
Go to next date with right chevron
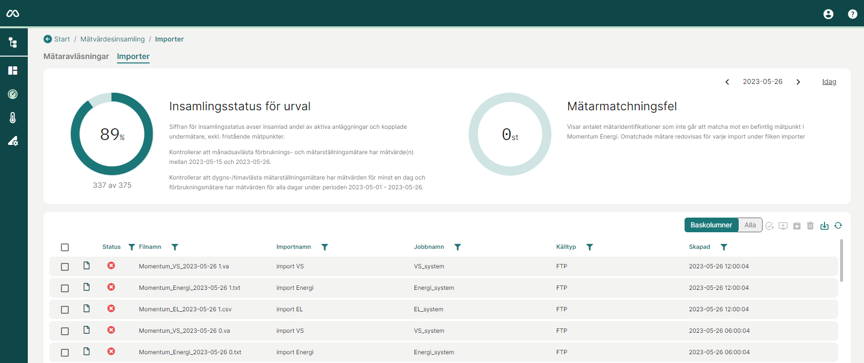pos(798,82)
